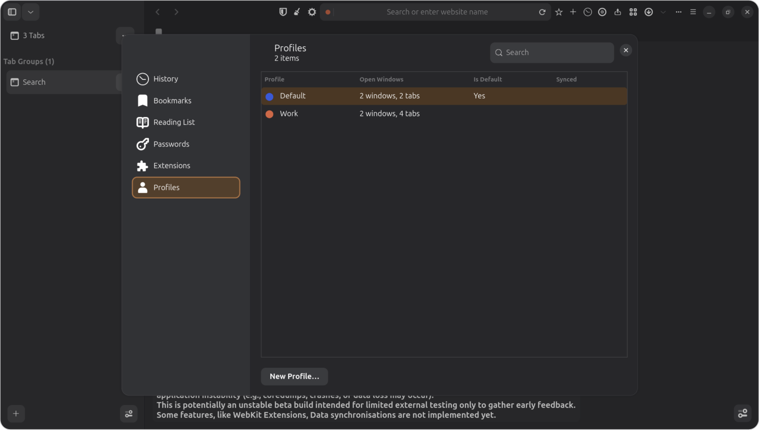Click the share icon in toolbar
This screenshot has height=430, width=759.
point(617,12)
